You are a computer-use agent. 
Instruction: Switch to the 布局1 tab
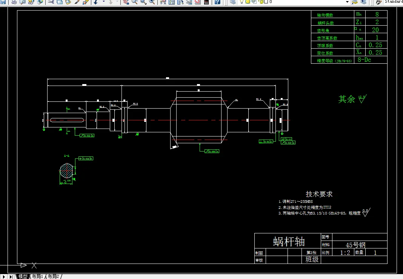point(37,276)
